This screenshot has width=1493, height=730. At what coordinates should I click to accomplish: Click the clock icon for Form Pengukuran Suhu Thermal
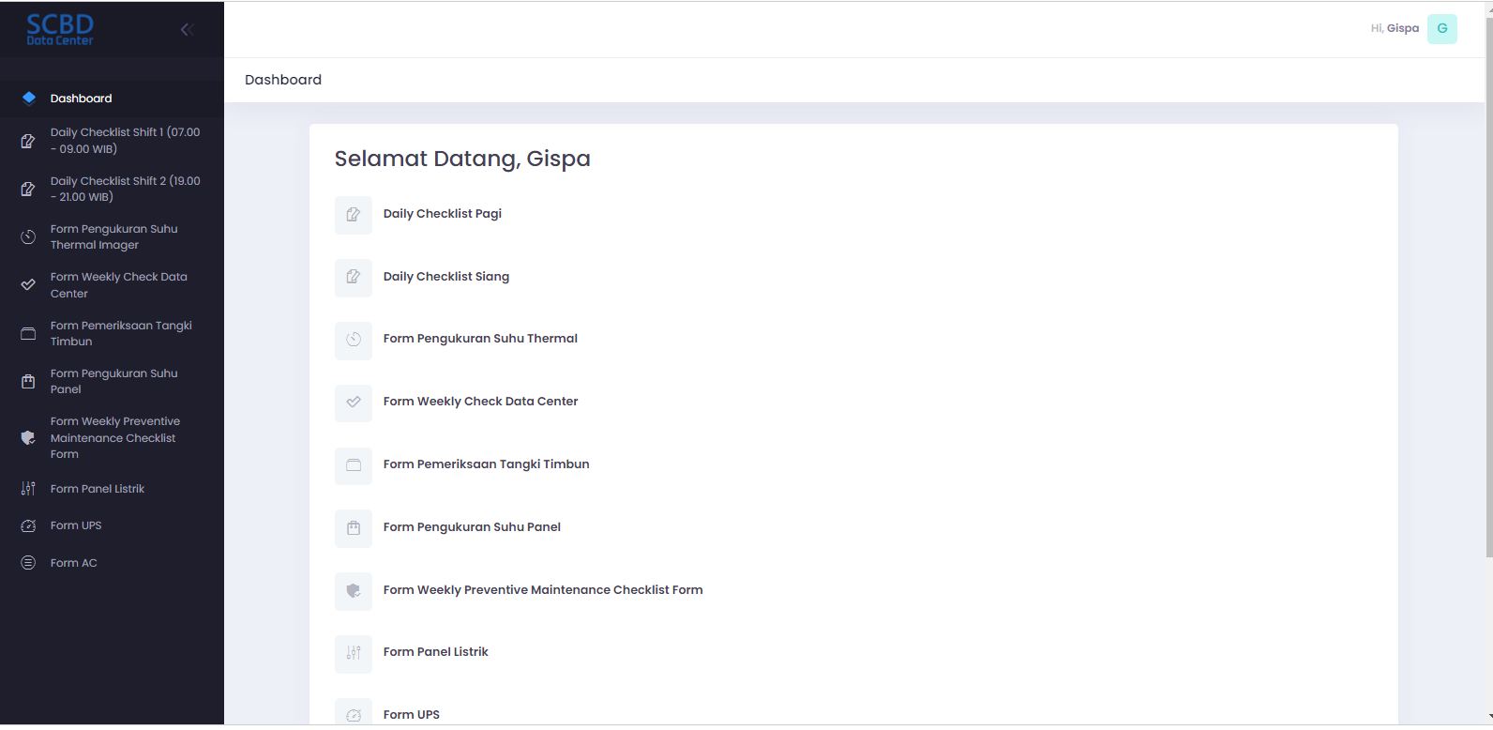click(354, 340)
